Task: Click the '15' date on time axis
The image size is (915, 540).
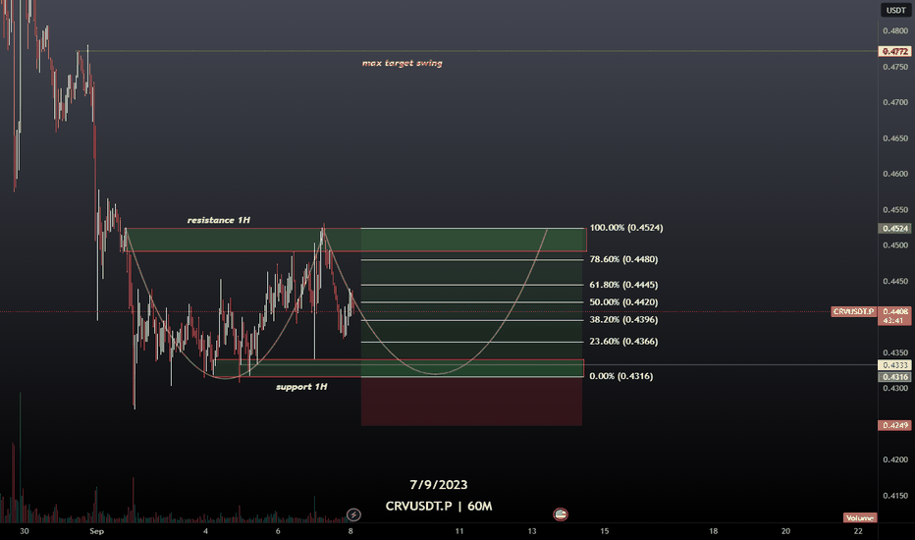Action: (605, 531)
